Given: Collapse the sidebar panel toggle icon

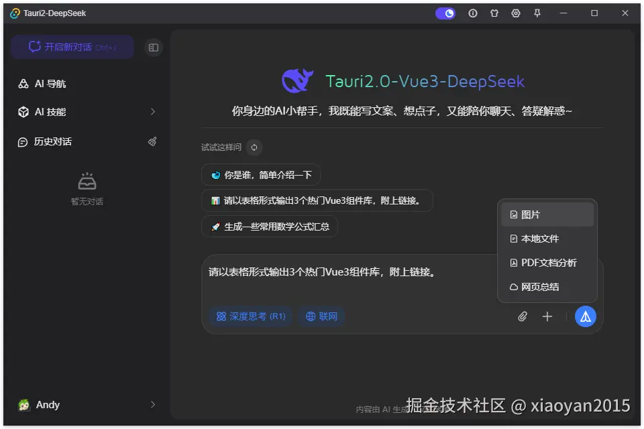Looking at the screenshot, I should tap(154, 48).
